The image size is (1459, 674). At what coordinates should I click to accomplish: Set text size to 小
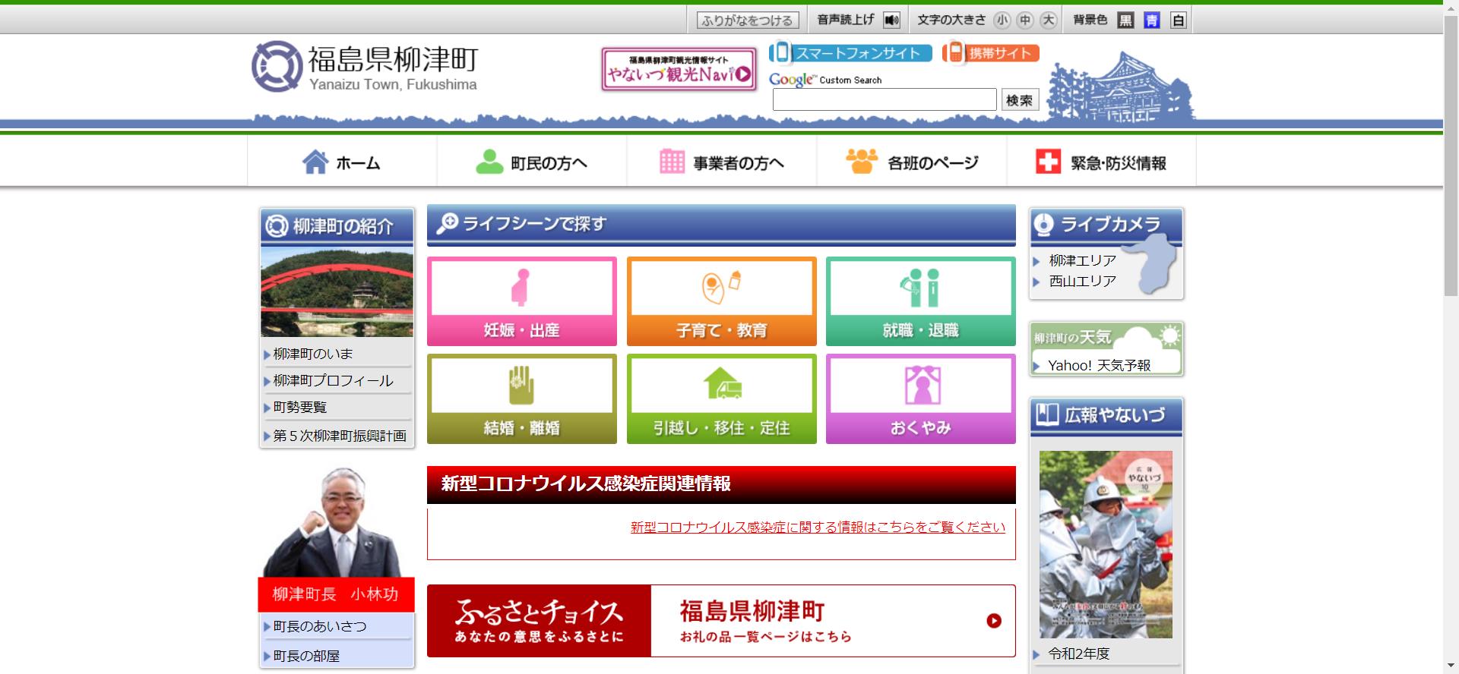[1002, 20]
